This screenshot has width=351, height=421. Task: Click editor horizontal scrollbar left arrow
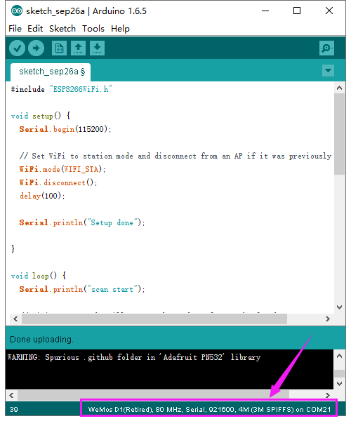pos(15,319)
